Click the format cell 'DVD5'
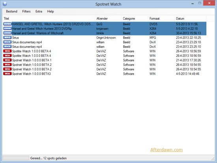Screen dimensions: 217x163 point(153,24)
